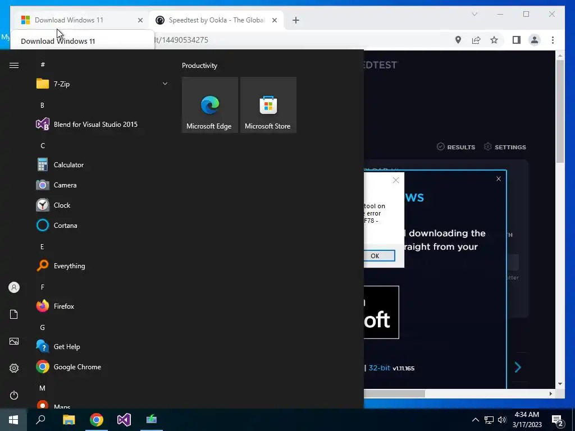Screen dimensions: 575x431
Task: Open the taskbar clock and date
Action: click(527, 420)
